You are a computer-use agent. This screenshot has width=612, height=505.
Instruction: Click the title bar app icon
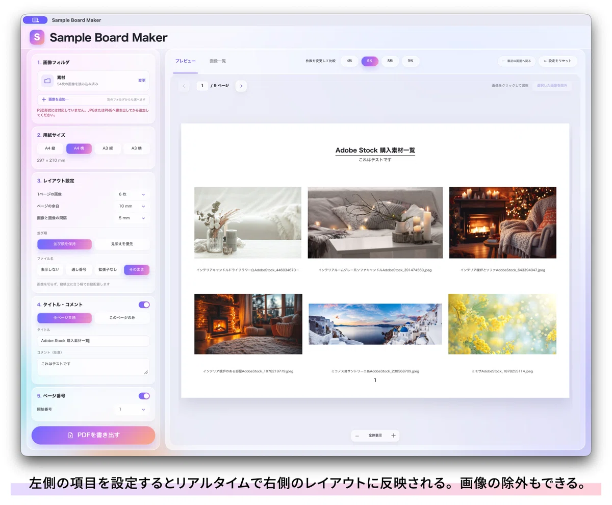(x=35, y=20)
